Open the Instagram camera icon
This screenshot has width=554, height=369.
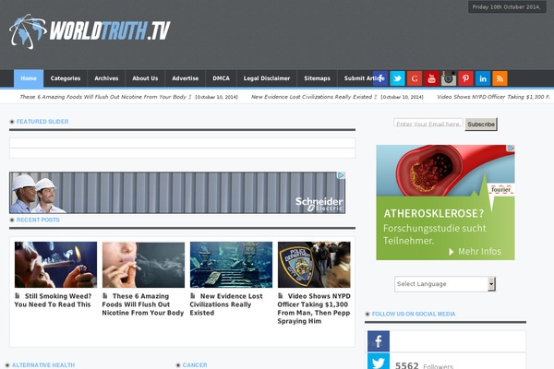449,78
